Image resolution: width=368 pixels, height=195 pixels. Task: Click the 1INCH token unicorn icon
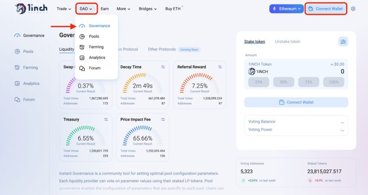[252, 71]
